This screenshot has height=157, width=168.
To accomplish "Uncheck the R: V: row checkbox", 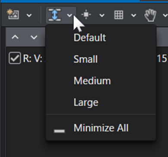I will [15, 58].
